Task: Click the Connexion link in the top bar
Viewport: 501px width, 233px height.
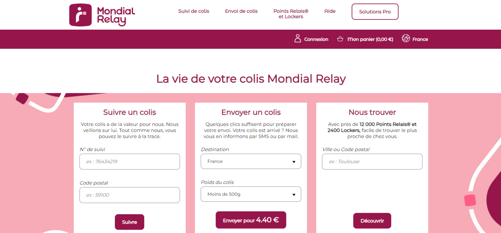Action: point(316,39)
